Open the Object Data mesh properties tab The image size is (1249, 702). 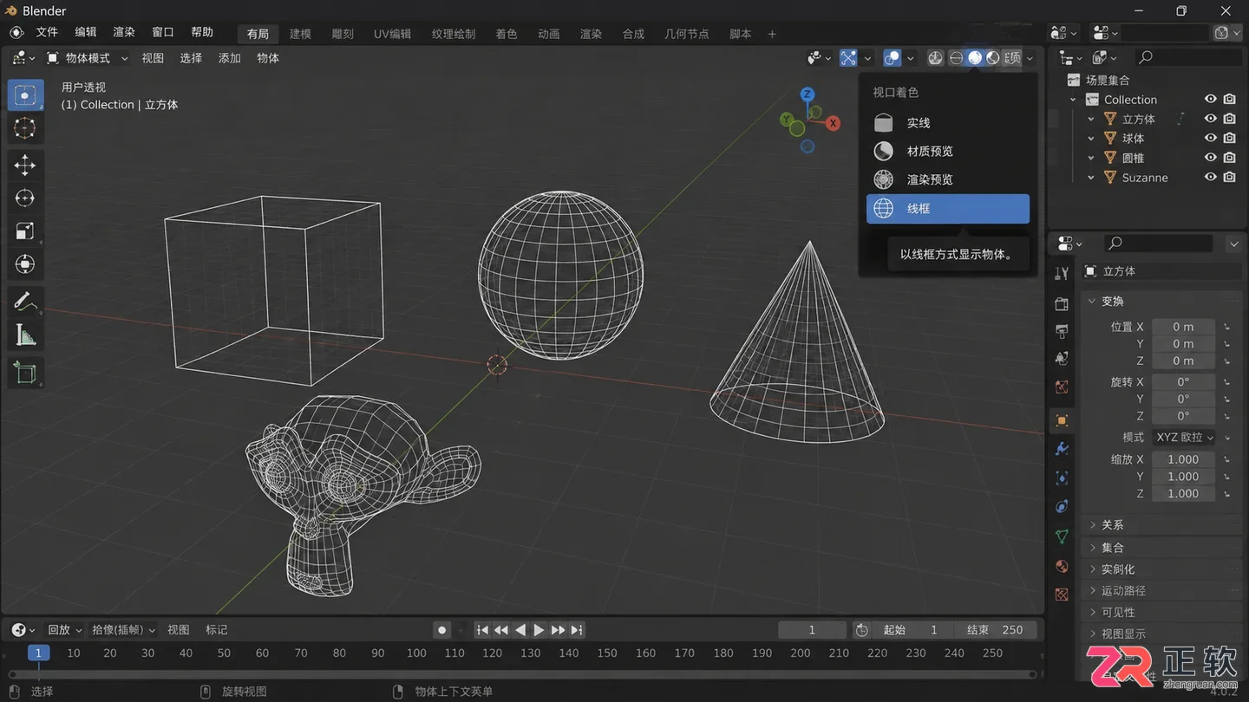1062,536
